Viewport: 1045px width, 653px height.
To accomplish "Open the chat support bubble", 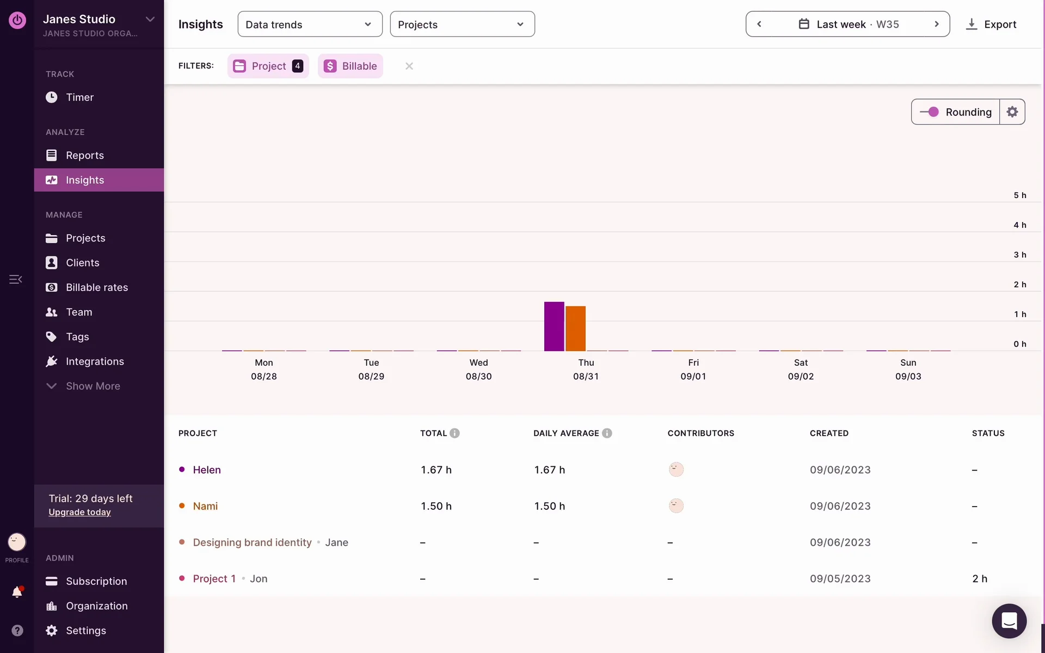I will pyautogui.click(x=1009, y=620).
